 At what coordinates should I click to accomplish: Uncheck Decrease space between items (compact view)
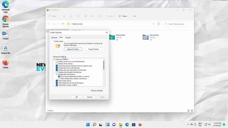pyautogui.click(x=57, y=66)
